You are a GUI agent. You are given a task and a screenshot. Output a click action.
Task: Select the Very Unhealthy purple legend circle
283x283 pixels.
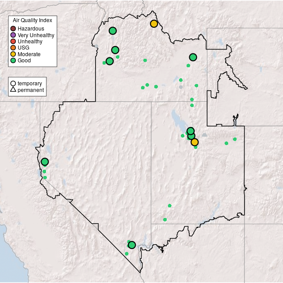coord(13,35)
